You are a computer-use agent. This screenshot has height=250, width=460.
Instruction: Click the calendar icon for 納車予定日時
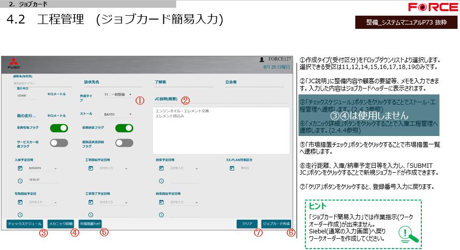pyautogui.click(x=161, y=169)
